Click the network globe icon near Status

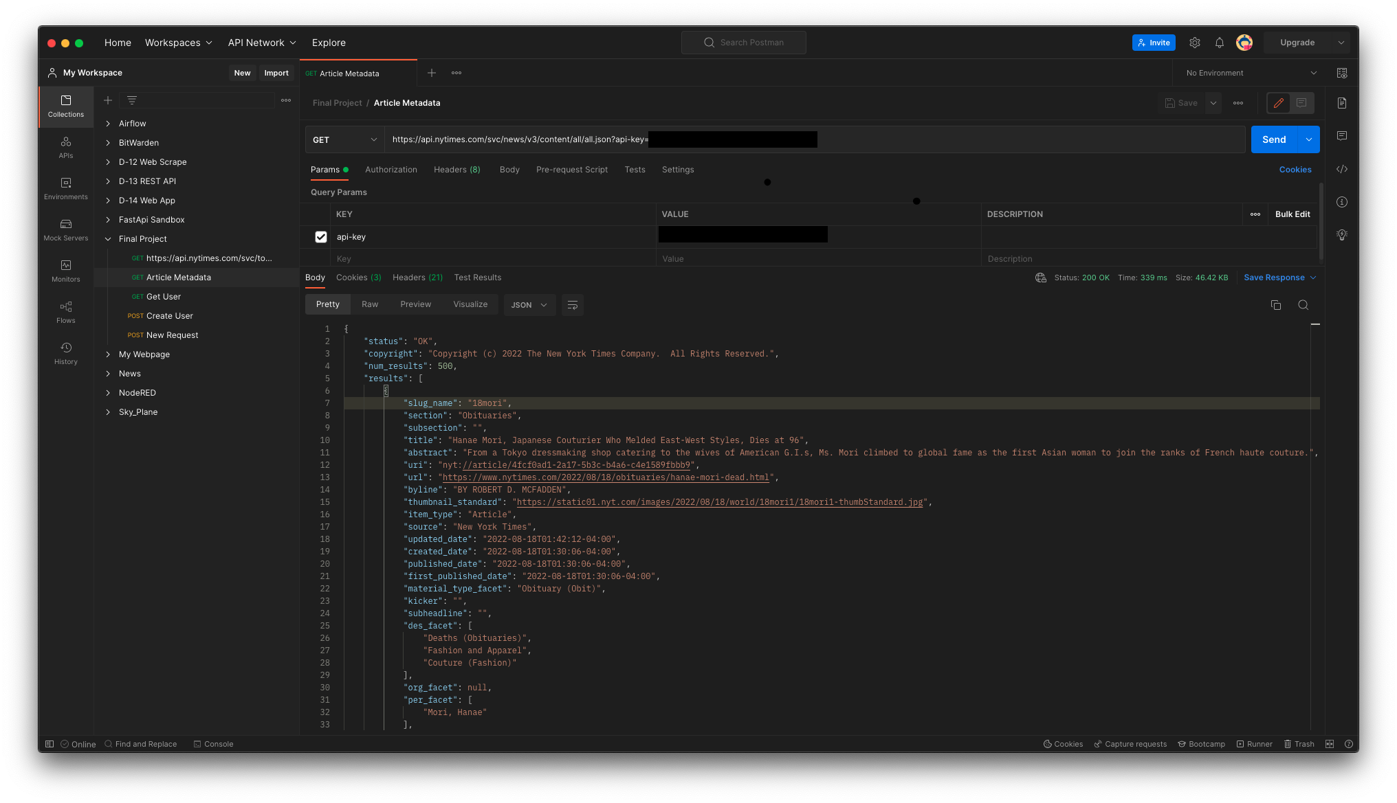coord(1041,278)
